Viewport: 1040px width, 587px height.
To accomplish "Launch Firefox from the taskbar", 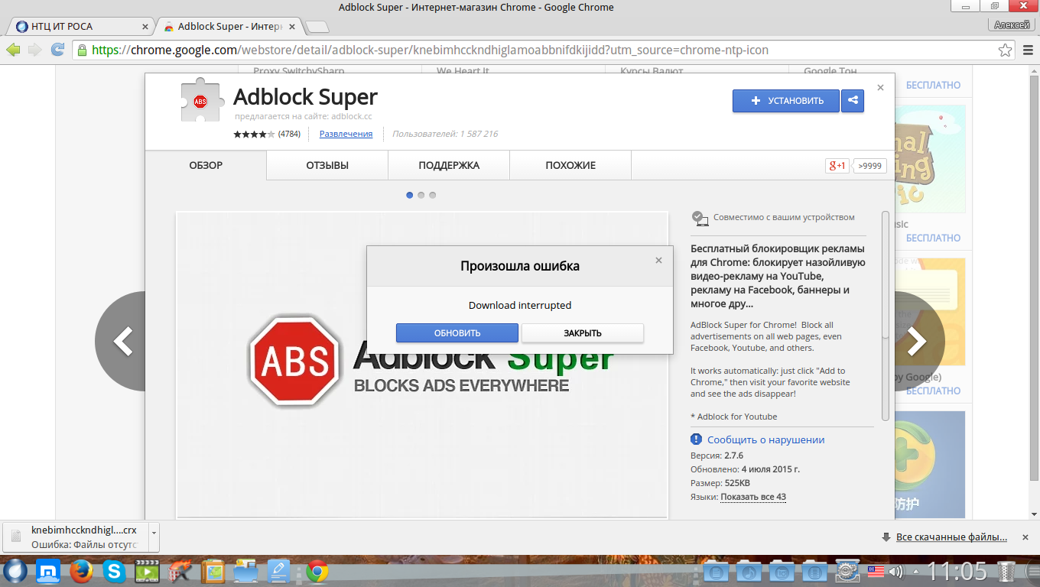I will pyautogui.click(x=81, y=571).
